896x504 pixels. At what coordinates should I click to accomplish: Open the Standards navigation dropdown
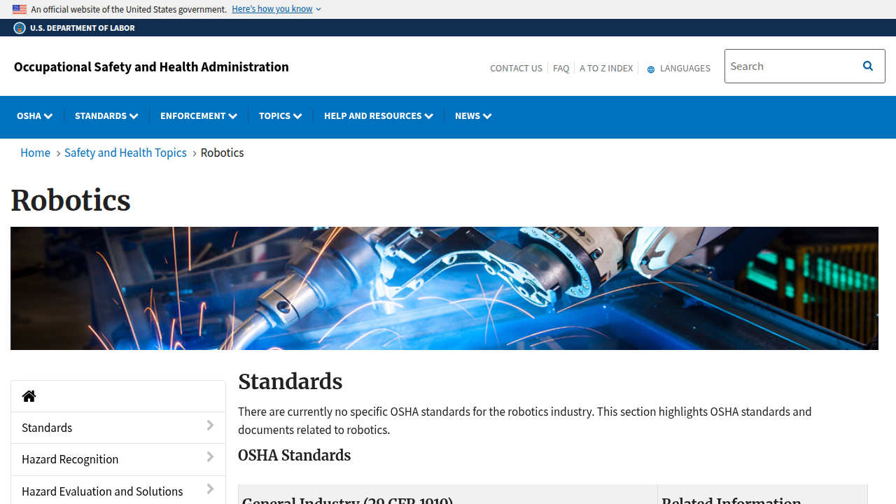pyautogui.click(x=106, y=115)
